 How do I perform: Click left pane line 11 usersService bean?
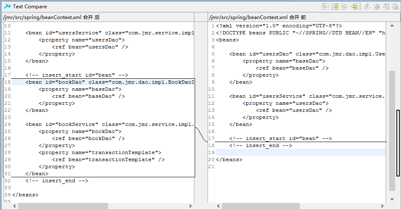click(110, 33)
